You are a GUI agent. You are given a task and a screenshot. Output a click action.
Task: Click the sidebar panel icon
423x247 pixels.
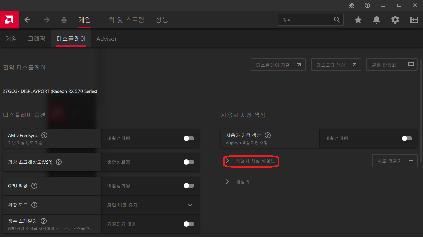click(414, 20)
